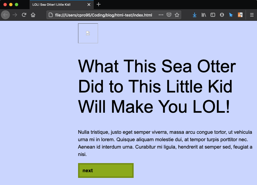Click the Forward arrow button
The height and width of the screenshot is (185, 257).
pyautogui.click(x=15, y=15)
